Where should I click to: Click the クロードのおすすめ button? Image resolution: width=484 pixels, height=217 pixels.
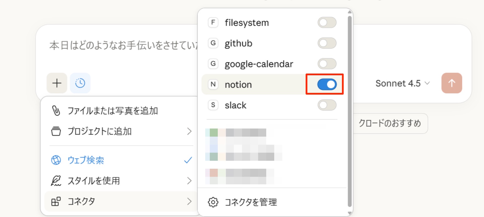click(390, 123)
